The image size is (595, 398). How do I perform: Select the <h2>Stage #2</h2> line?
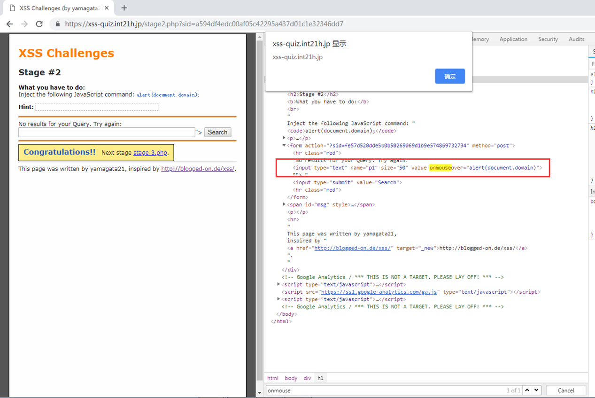pos(313,94)
